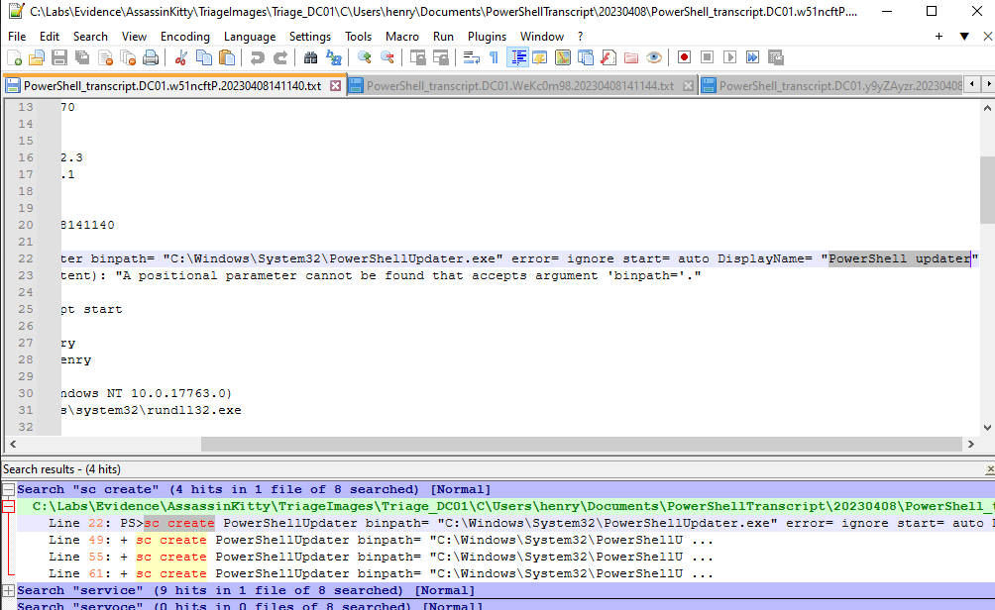Create a new file with toolbar New icon

coord(15,58)
